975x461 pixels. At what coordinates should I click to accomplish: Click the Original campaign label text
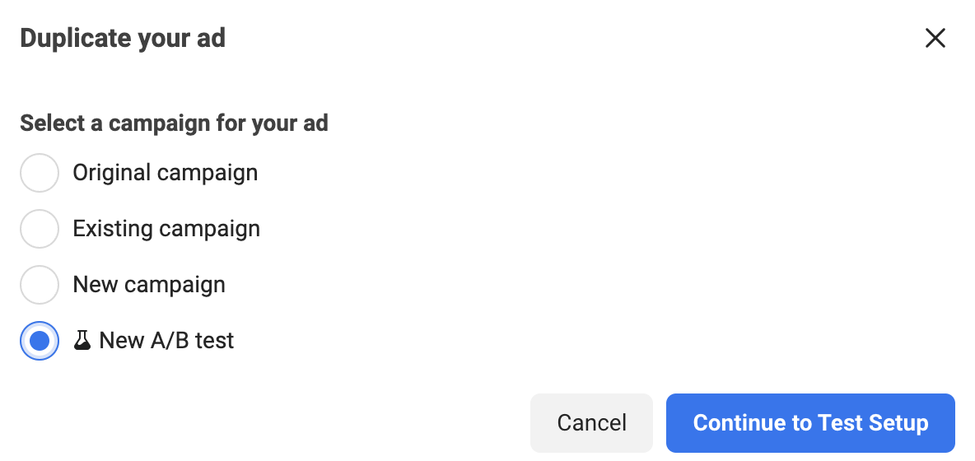(165, 173)
